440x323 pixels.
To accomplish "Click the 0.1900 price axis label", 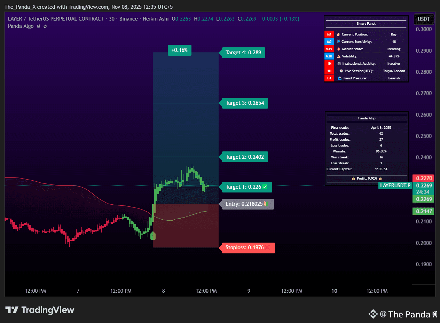I will coord(424,264).
